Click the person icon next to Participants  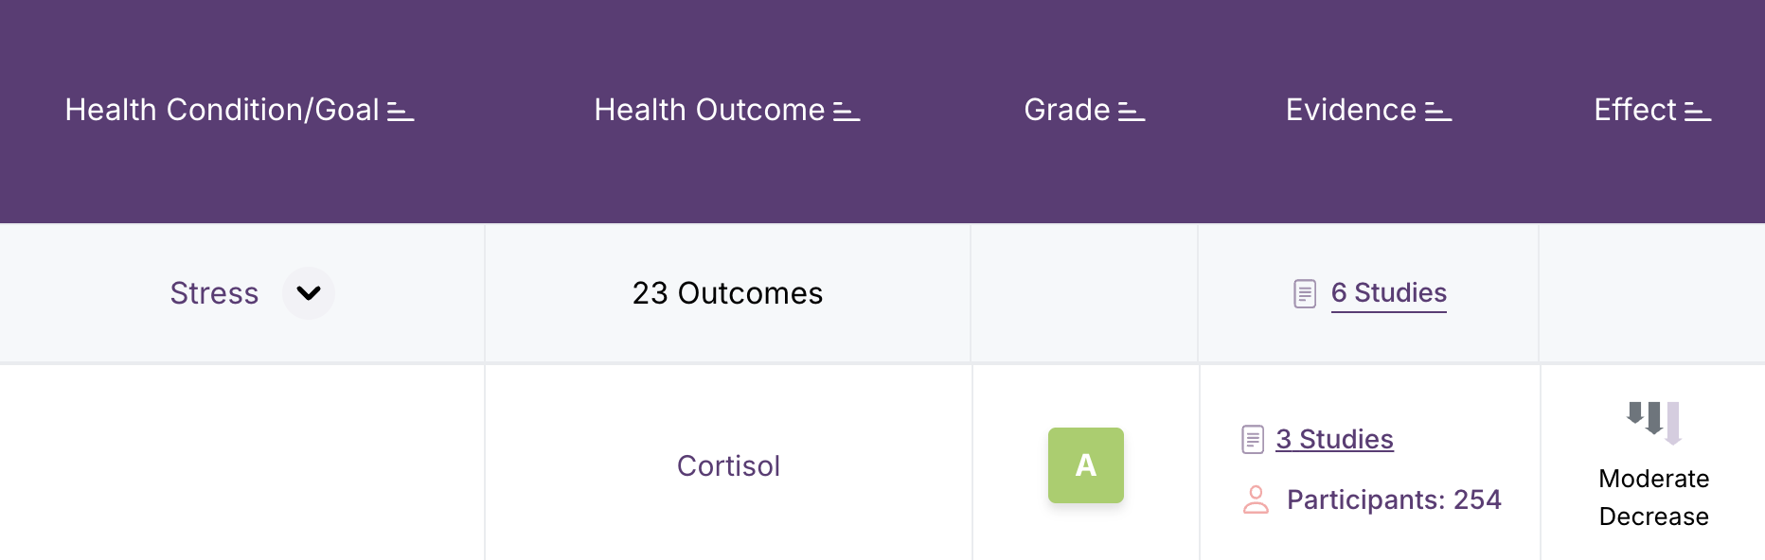coord(1256,499)
